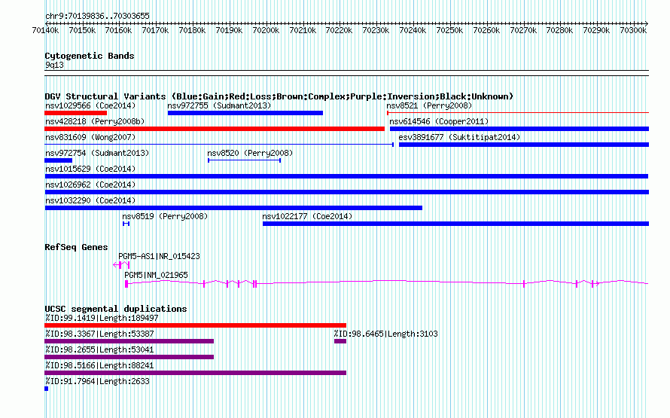The image size is (670, 418).
Task: Click the nsv8521 (Perry2008) variant label
Action: click(x=429, y=105)
